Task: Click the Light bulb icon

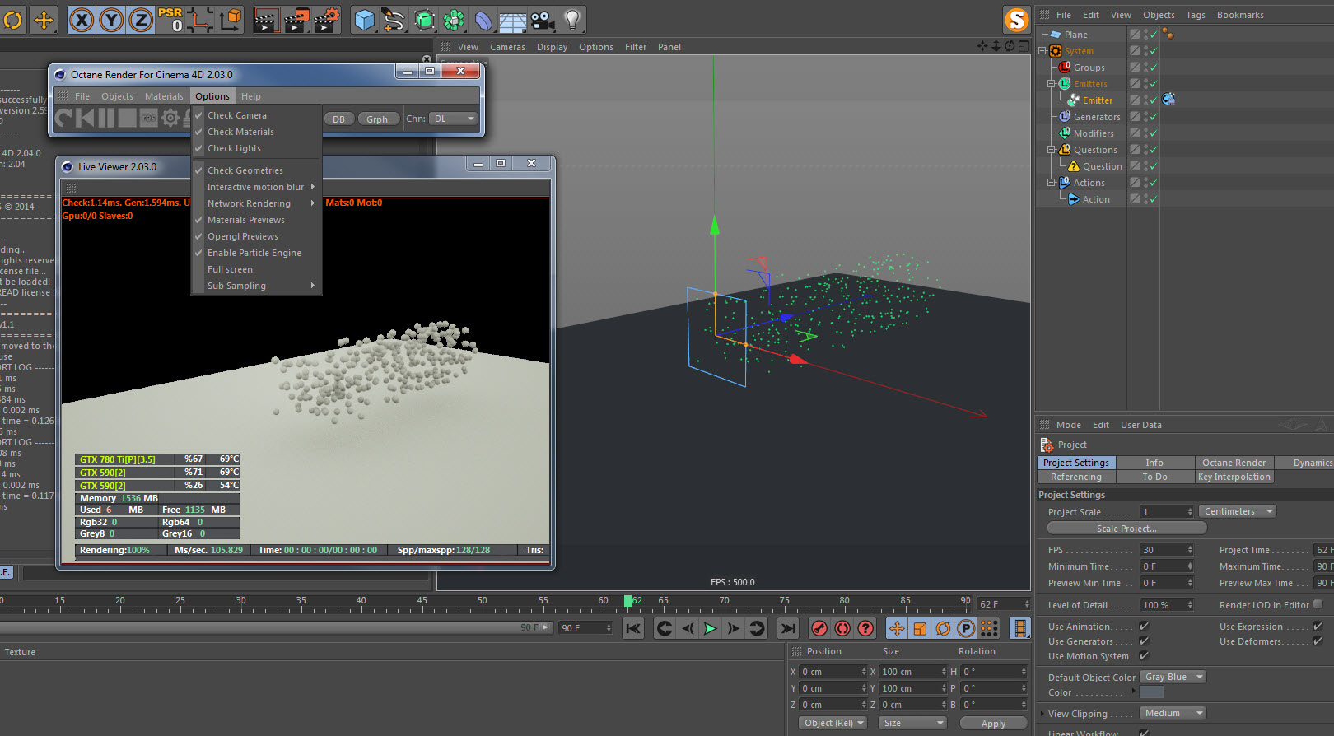Action: pyautogui.click(x=571, y=20)
